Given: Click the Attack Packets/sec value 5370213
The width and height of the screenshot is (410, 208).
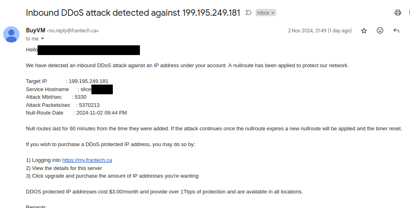Looking at the screenshot, I should (x=89, y=105).
